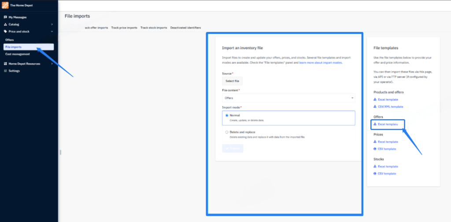Viewport: 451px width, 222px height.
Task: Expand Home Depot Resources menu
Action: tap(52, 64)
